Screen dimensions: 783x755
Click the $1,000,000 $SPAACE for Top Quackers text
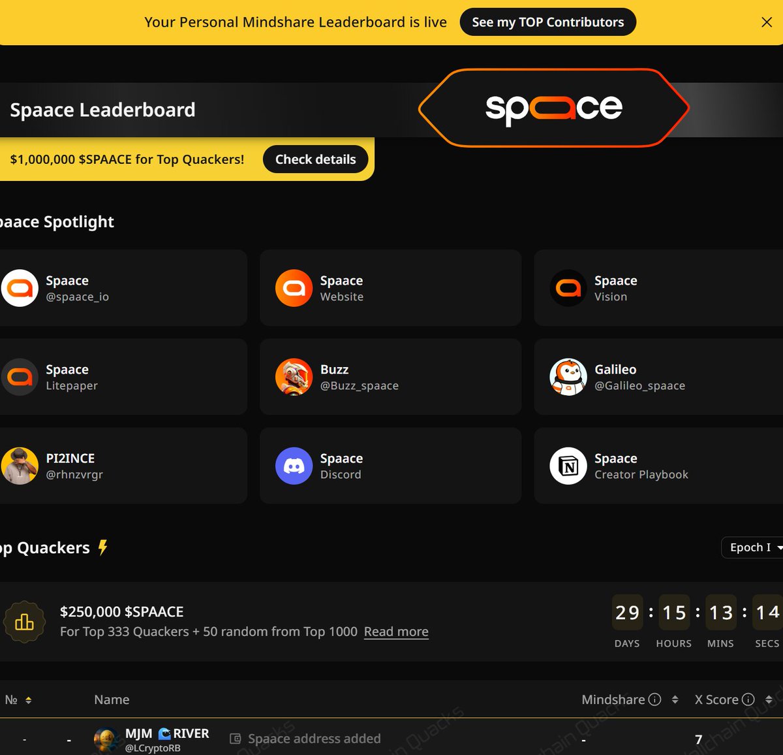point(127,159)
